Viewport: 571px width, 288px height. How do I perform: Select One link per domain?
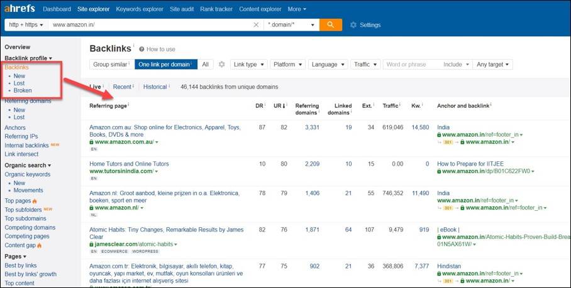coord(165,64)
